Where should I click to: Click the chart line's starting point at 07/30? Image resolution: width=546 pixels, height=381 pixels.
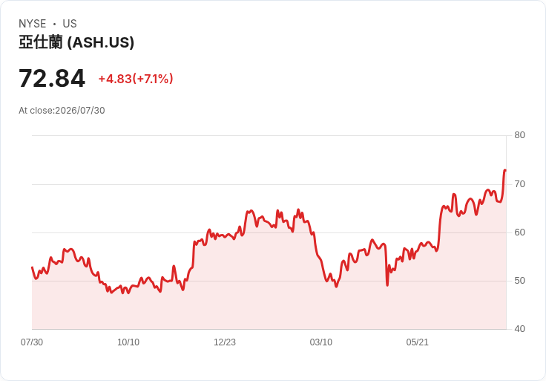coord(32,267)
